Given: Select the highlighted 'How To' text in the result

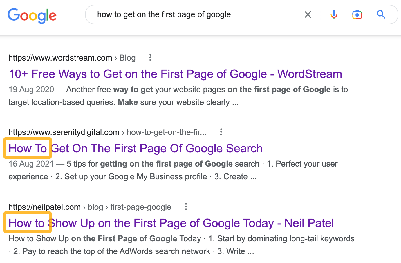Looking at the screenshot, I should pyautogui.click(x=28, y=148).
